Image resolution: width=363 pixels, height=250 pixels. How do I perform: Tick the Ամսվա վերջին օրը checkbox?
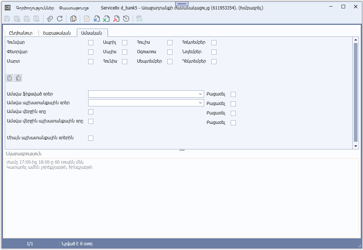91,112
